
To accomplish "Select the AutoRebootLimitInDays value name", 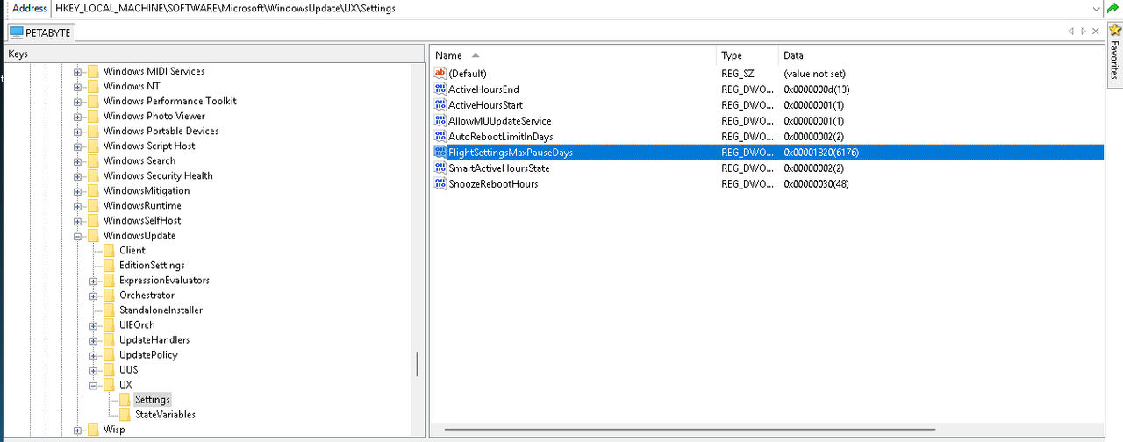I will tap(500, 137).
